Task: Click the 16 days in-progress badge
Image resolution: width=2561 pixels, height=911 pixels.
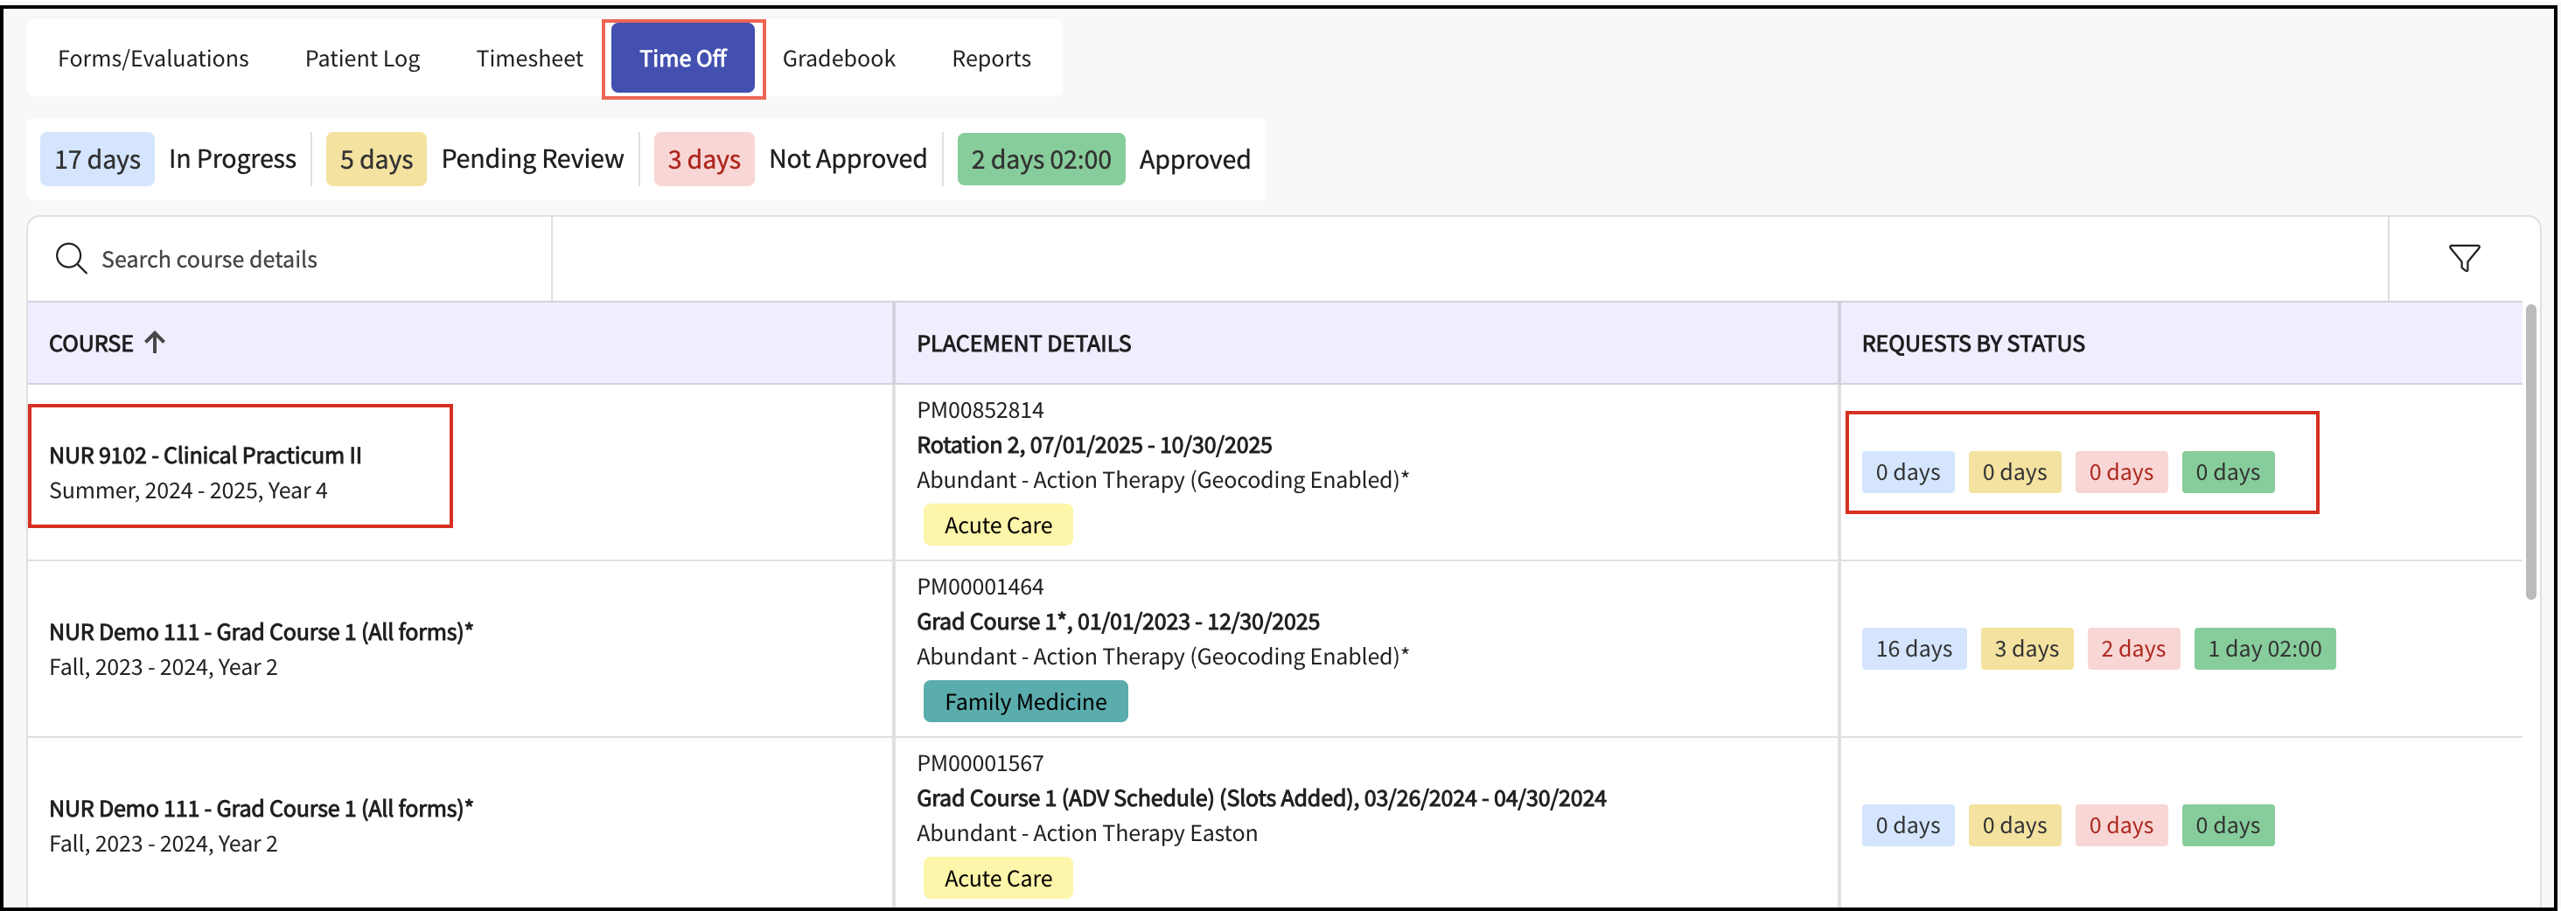Action: (1913, 649)
